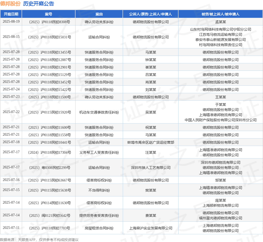Select the date 2025-07-24
This screenshot has width=263, height=242.
point(11,89)
